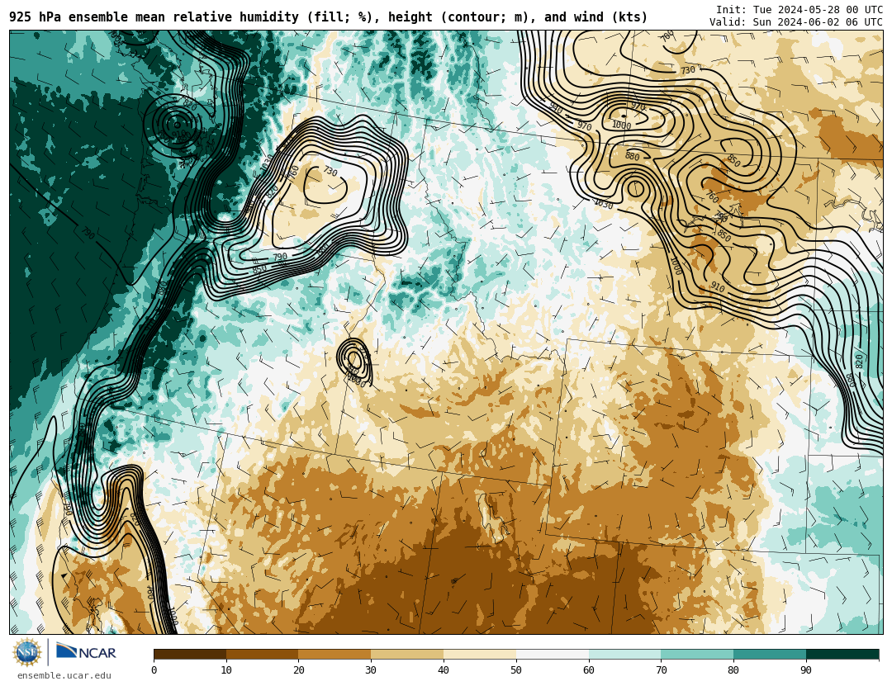
Task: Click the Init time label
Action: (799, 10)
